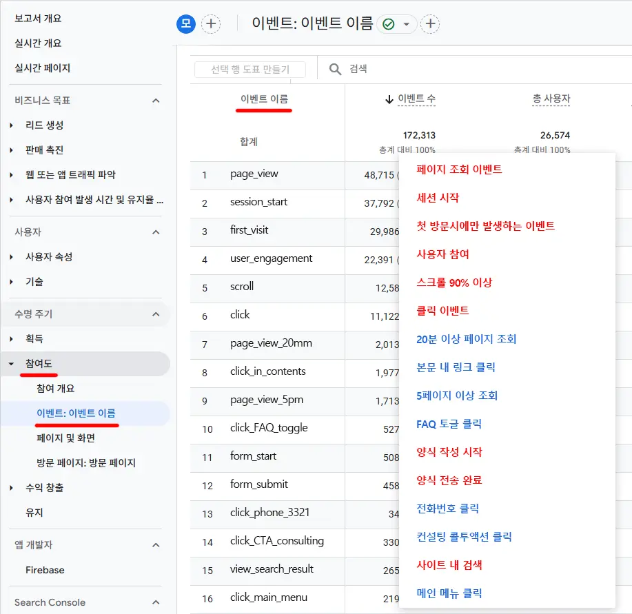632x614 pixels.
Task: Click click_in_contents event name
Action: click(x=267, y=371)
